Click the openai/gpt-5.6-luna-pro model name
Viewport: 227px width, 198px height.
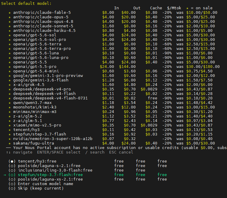[41, 57]
